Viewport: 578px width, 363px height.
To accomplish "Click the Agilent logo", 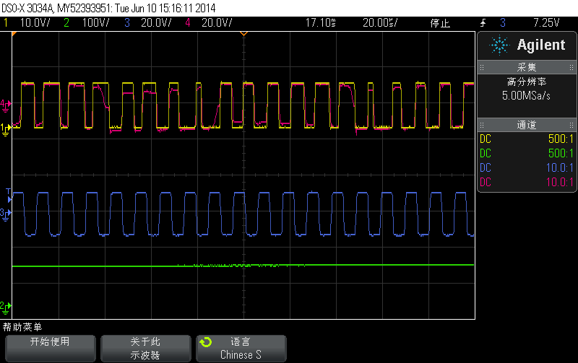I will (x=527, y=45).
